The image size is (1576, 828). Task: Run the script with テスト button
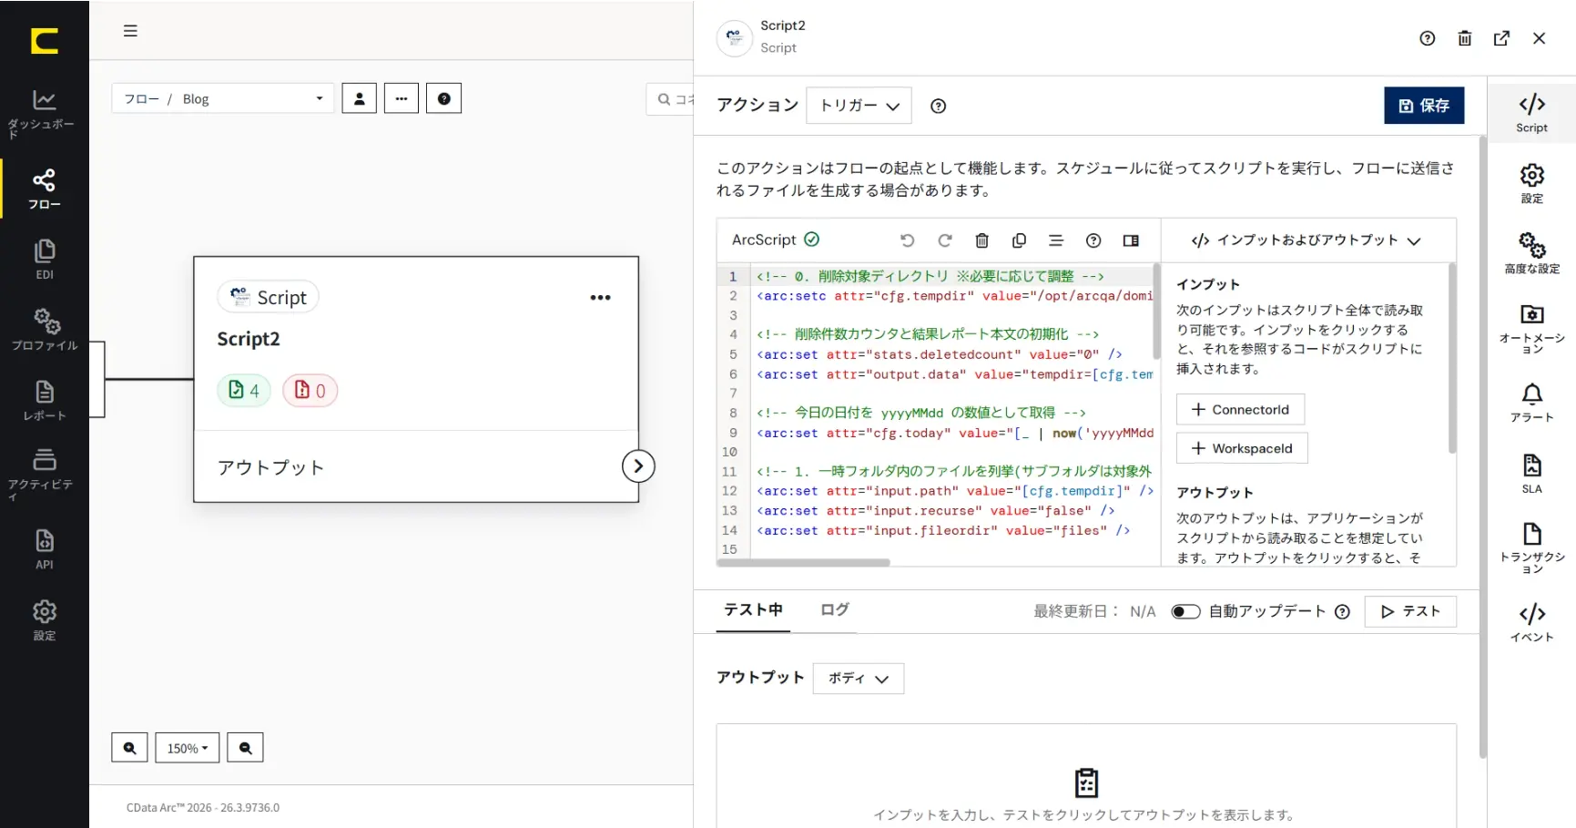pyautogui.click(x=1410, y=611)
